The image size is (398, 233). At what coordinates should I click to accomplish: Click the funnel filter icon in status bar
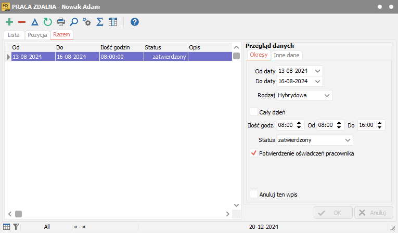pyautogui.click(x=16, y=227)
